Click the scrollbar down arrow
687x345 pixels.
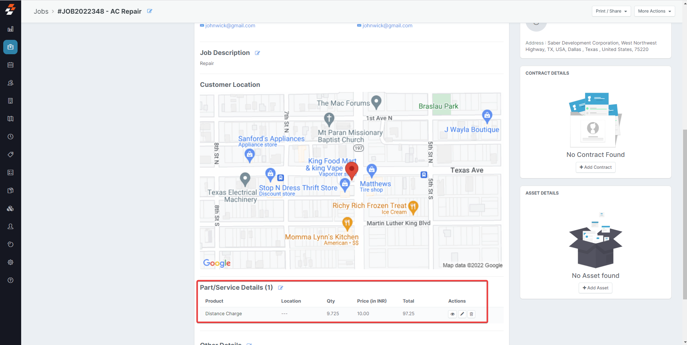coord(684,342)
